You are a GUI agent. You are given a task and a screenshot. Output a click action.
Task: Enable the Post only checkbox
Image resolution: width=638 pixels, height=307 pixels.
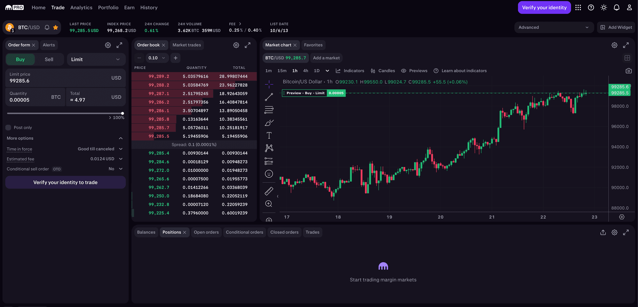coord(8,128)
